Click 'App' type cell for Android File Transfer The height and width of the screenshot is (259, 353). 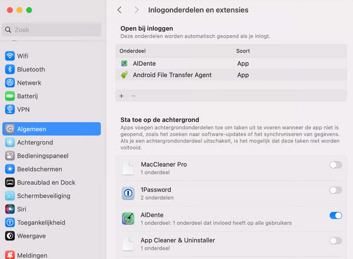tap(243, 75)
